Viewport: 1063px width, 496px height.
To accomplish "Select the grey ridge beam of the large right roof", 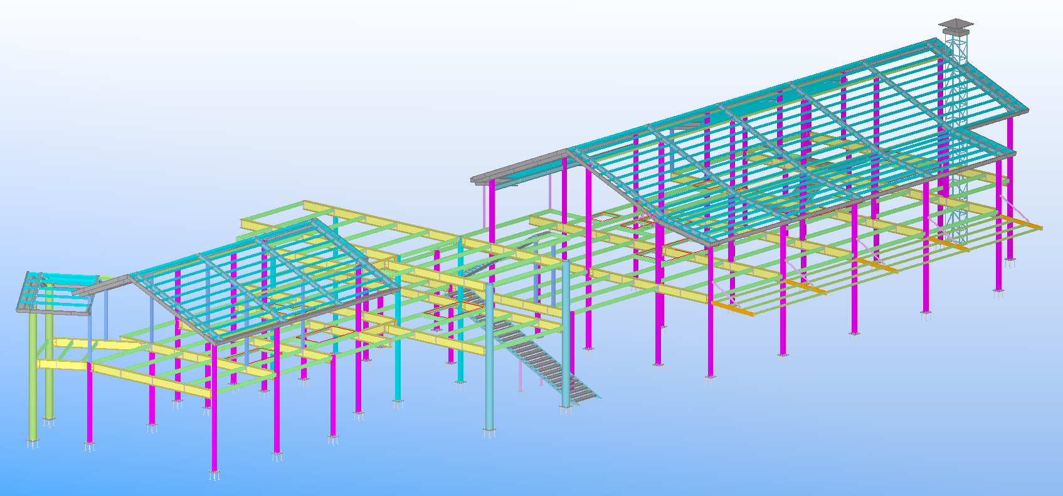I will pyautogui.click(x=753, y=96).
